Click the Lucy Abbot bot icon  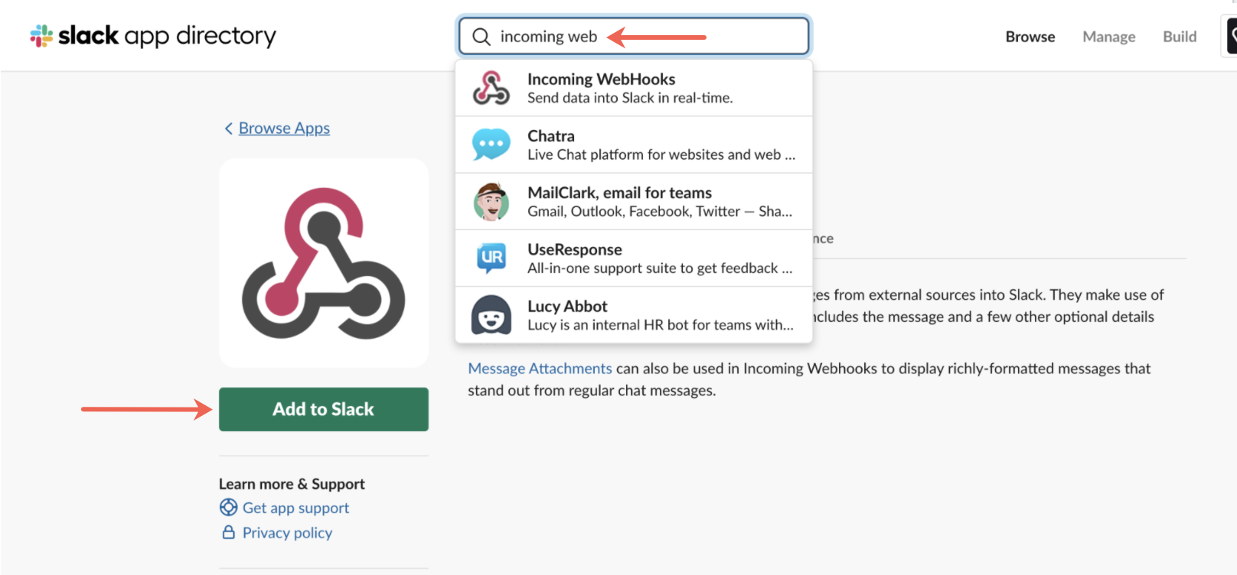pos(491,315)
